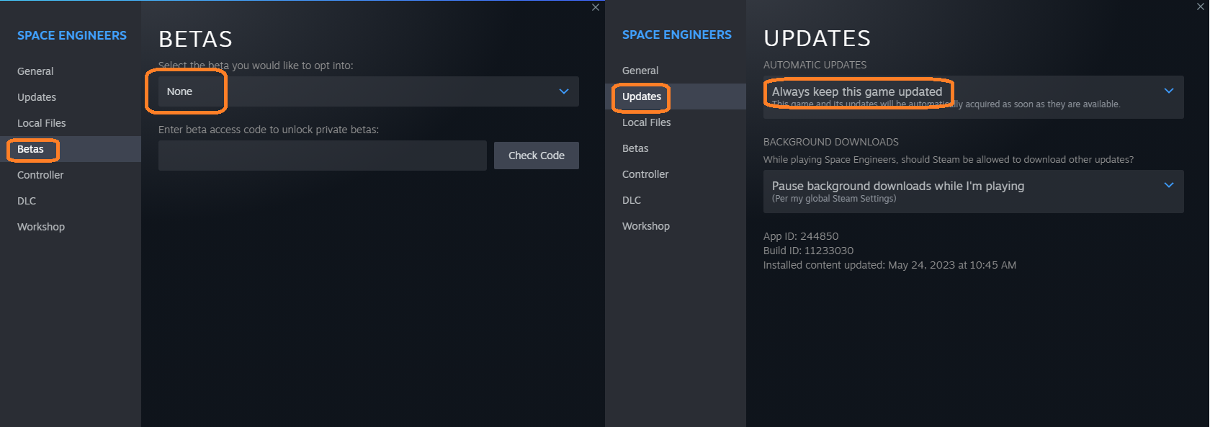Open Local Files in right window sidebar

(x=647, y=122)
